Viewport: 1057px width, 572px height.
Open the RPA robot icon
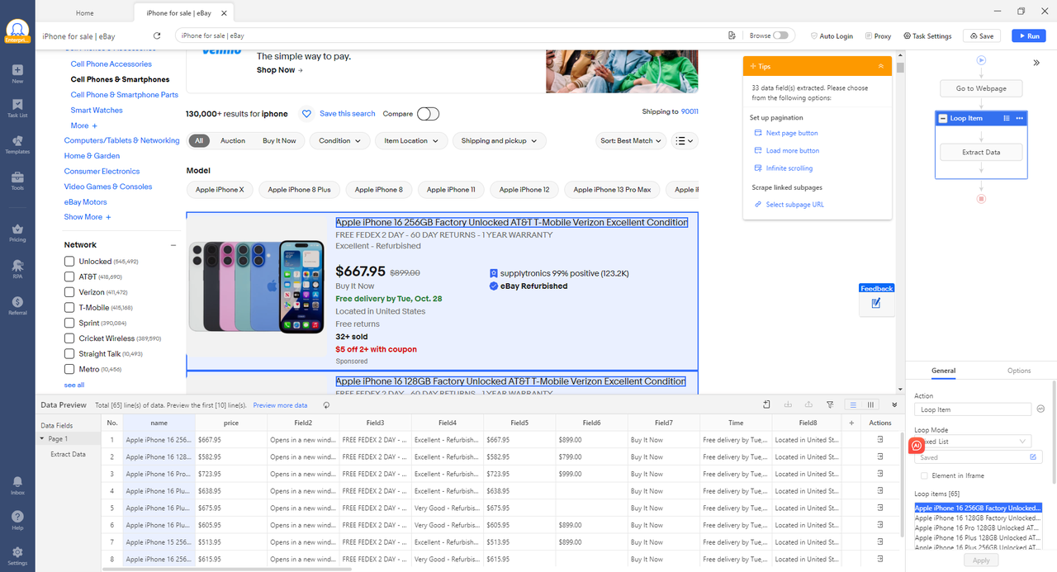click(x=17, y=268)
